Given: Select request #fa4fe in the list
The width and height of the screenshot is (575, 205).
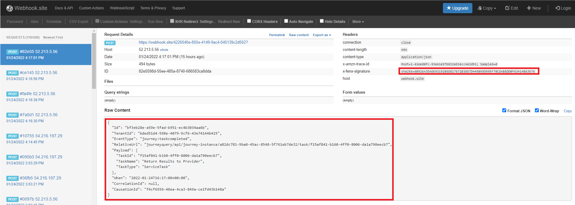Looking at the screenshot, I should 46,97.
